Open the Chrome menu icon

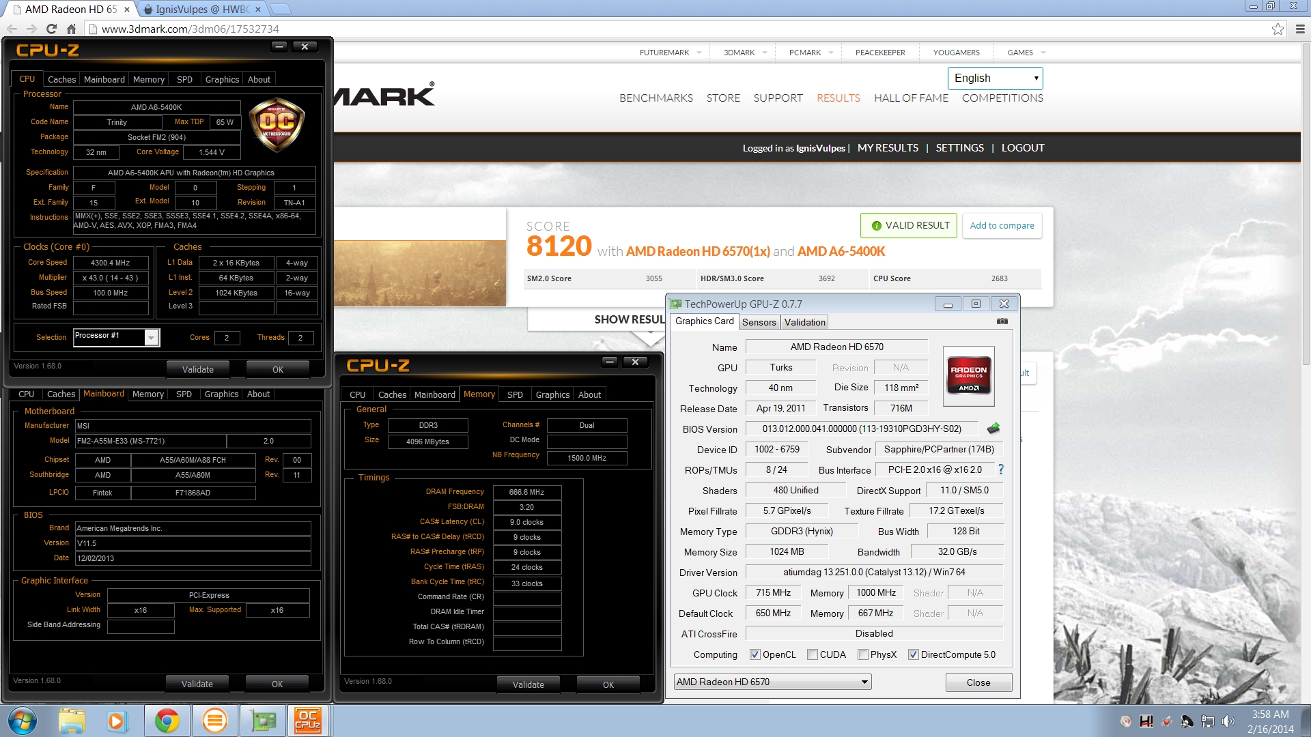(x=1300, y=29)
